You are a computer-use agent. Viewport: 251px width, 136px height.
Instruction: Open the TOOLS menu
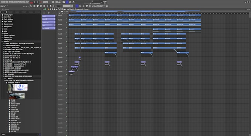(x=24, y=2)
